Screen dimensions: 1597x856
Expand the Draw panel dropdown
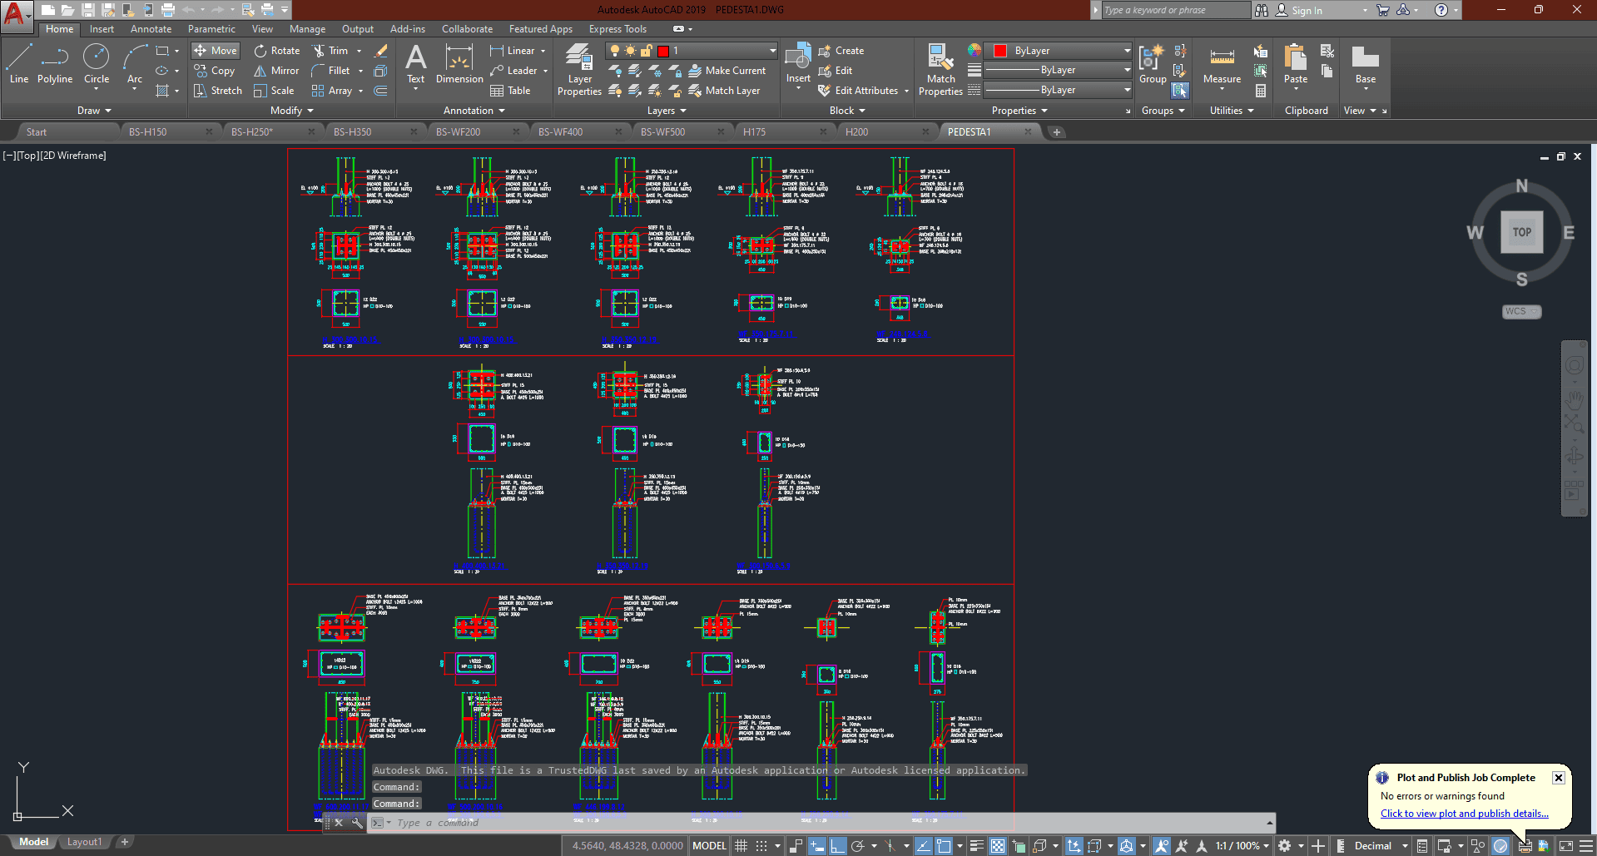(94, 111)
